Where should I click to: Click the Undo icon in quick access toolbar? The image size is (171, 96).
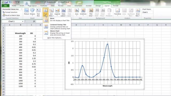click(10, 2)
